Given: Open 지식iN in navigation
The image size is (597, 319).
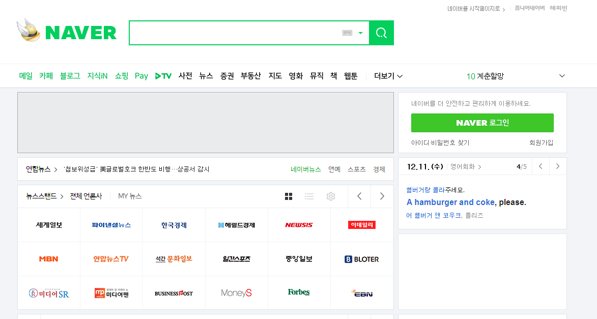Looking at the screenshot, I should pos(98,76).
